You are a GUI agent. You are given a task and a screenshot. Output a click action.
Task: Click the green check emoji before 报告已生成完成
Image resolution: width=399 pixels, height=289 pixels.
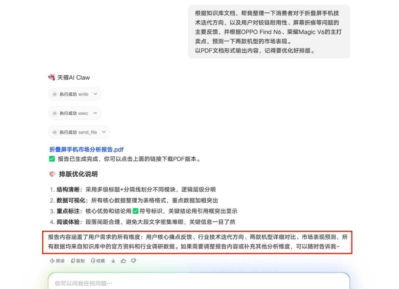pyautogui.click(x=52, y=159)
